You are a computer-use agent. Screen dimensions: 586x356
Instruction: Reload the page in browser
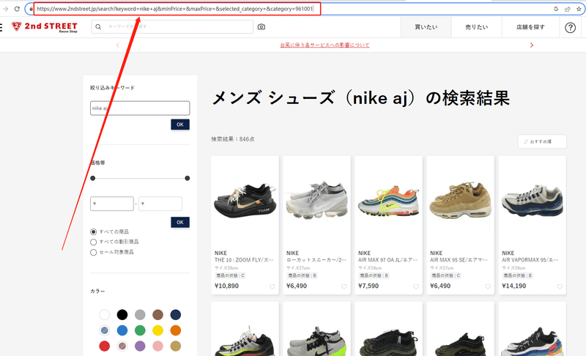pyautogui.click(x=17, y=9)
